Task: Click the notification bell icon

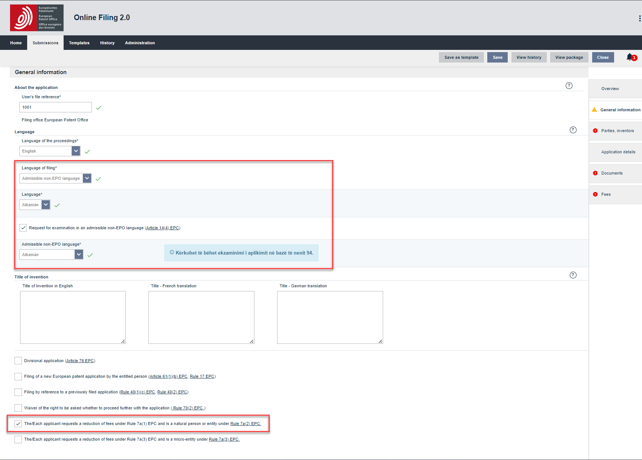Action: pos(630,57)
